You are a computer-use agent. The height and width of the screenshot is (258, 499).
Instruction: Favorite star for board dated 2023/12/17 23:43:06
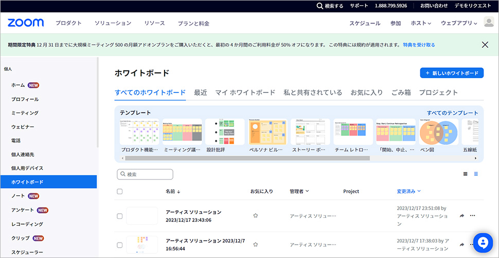coord(255,216)
